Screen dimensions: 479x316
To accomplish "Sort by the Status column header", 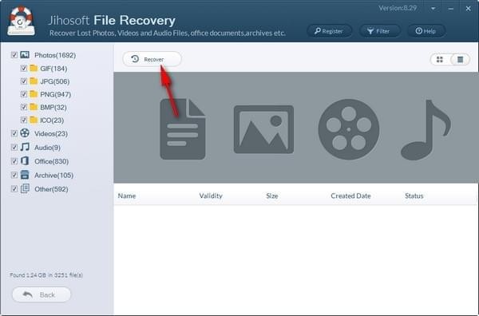I will (x=414, y=196).
